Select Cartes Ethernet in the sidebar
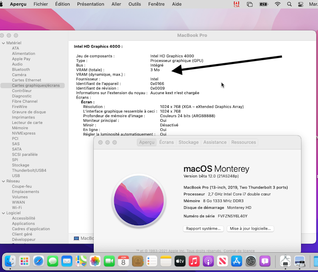The height and width of the screenshot is (272, 318). [27, 80]
